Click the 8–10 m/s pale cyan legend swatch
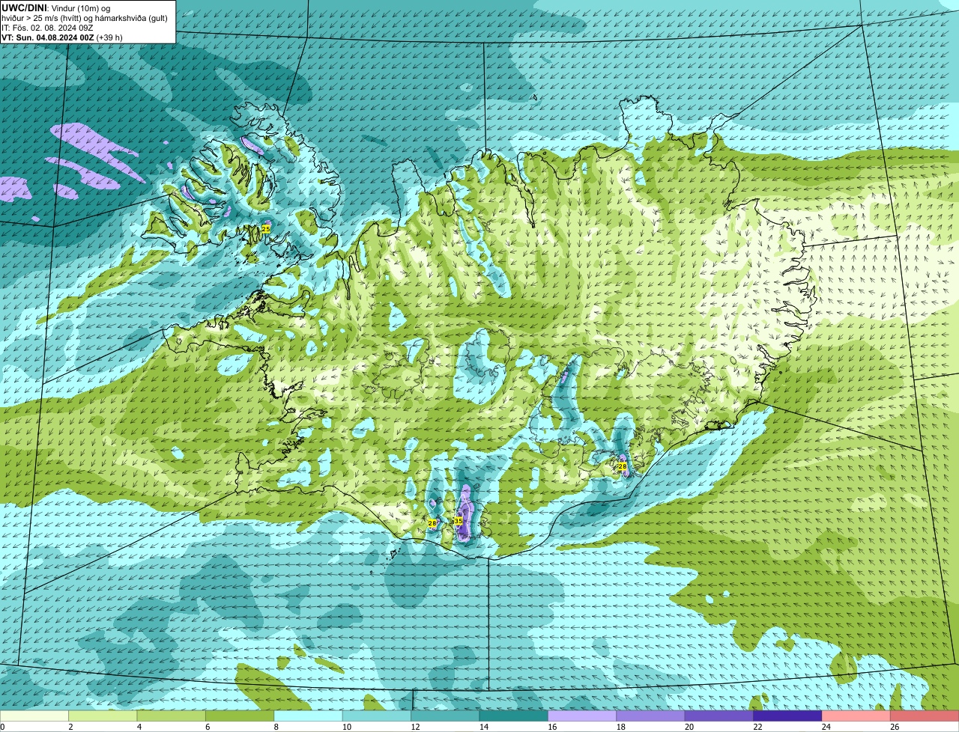The height and width of the screenshot is (732, 959). click(x=309, y=716)
